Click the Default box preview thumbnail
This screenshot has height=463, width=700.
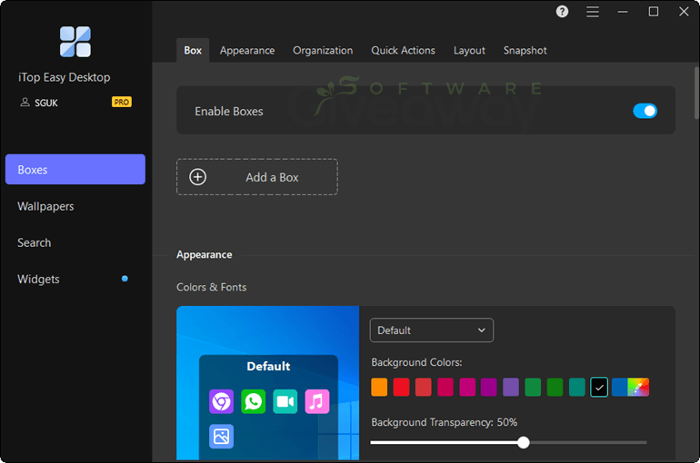point(268,383)
